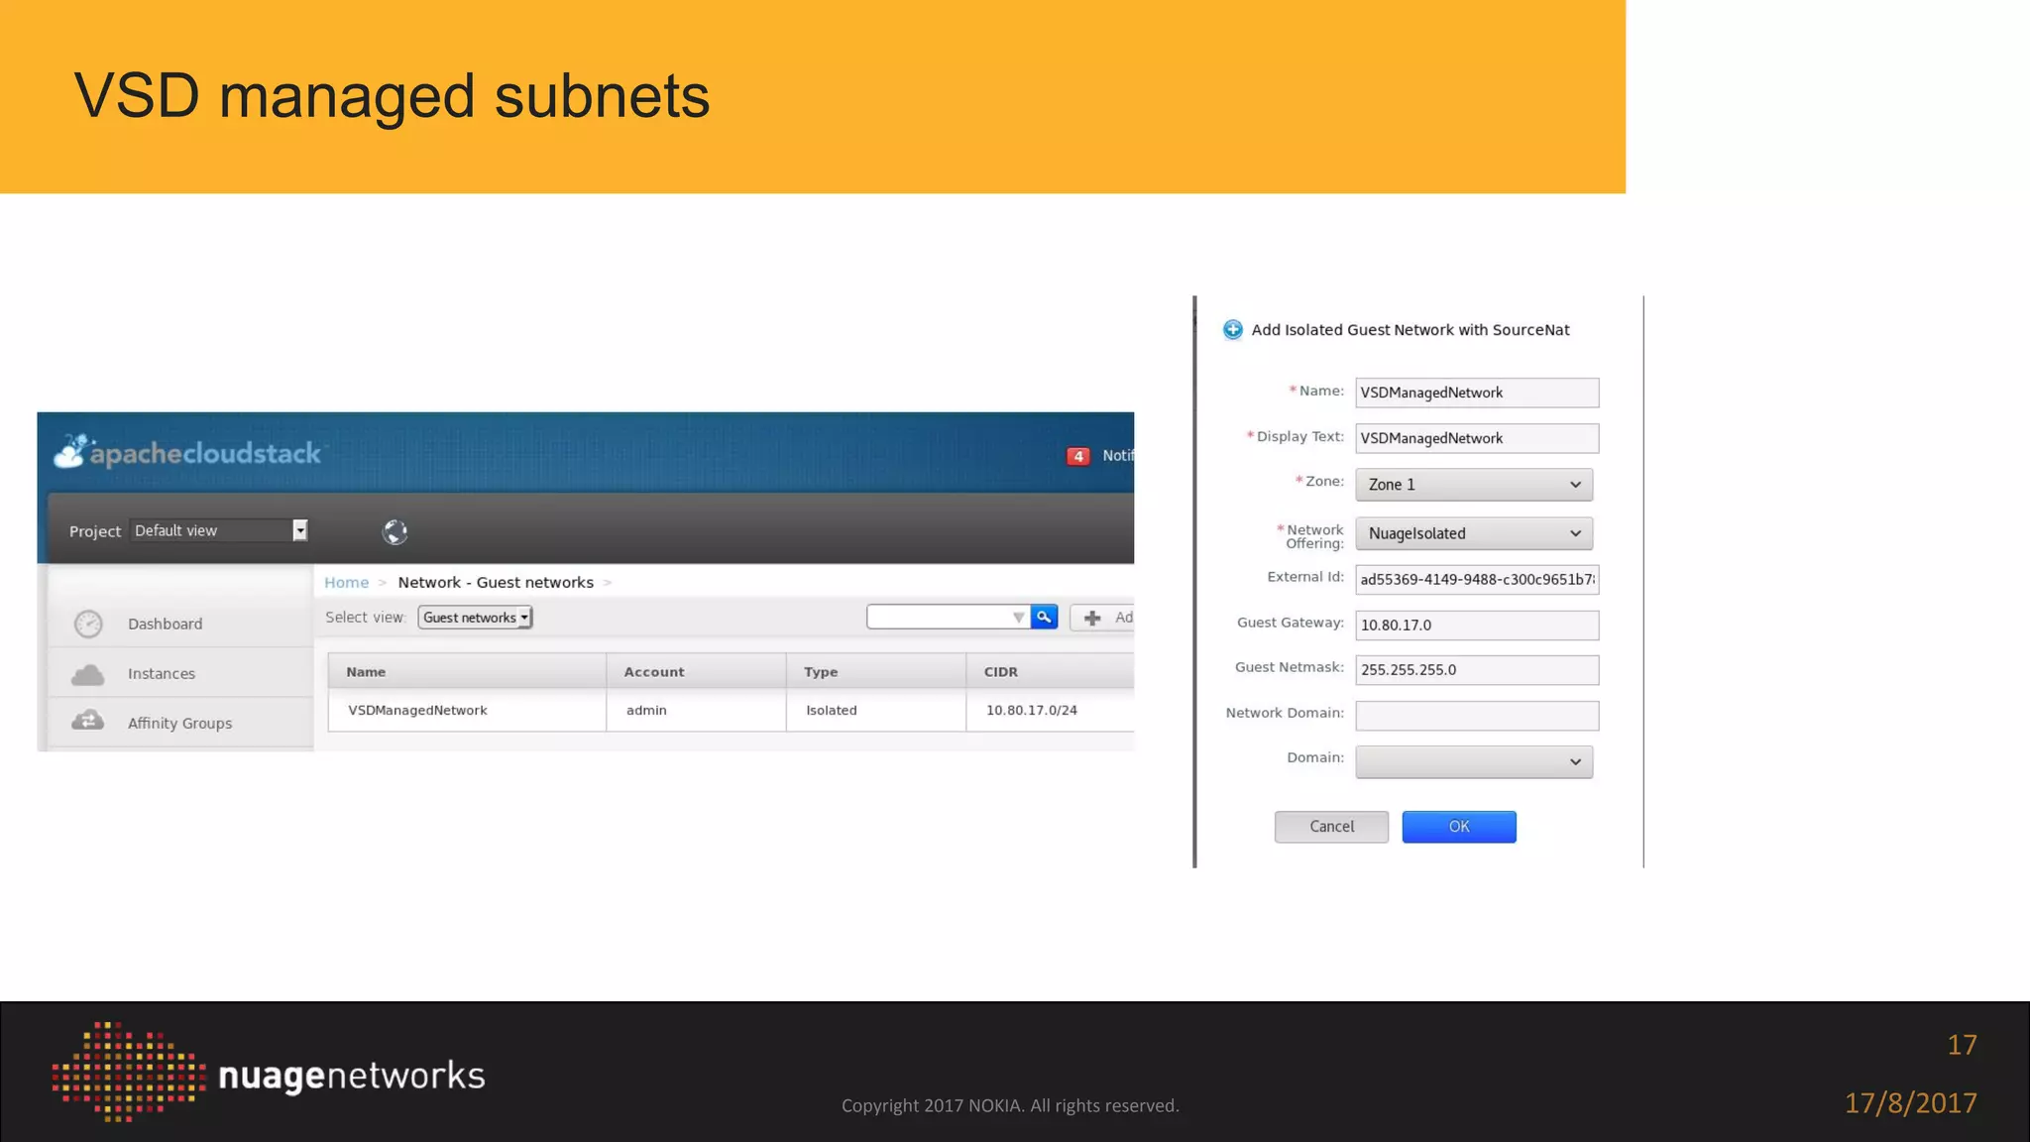Click the blue search magnifier button
Image resolution: width=2030 pixels, height=1142 pixels.
1044,617
